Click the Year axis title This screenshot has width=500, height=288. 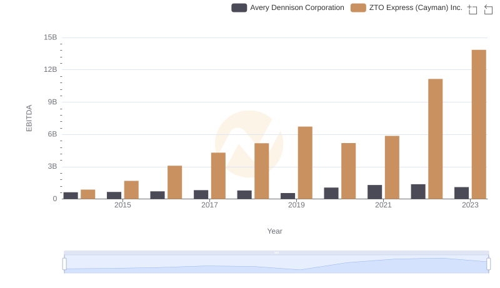click(x=274, y=231)
